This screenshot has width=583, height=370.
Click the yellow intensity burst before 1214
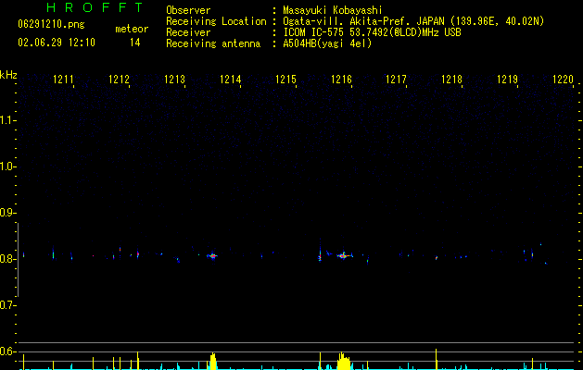(x=213, y=362)
